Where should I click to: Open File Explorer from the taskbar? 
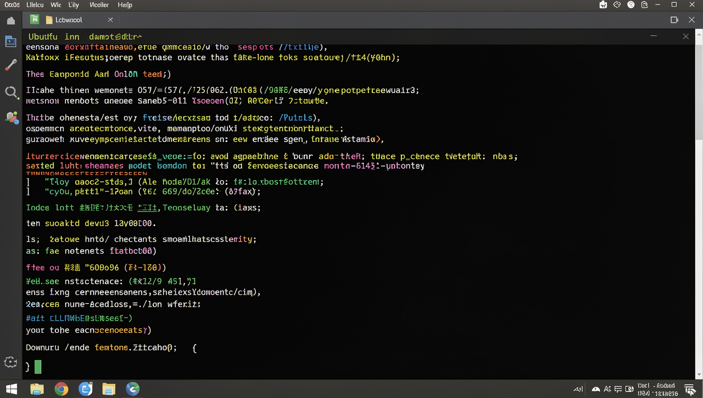[37, 389]
